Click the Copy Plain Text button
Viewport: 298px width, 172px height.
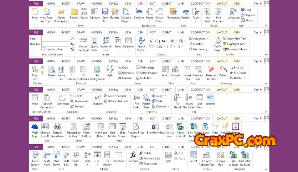[236, 38]
